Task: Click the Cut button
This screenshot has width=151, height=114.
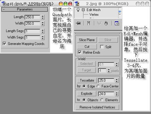Action: point(87,47)
